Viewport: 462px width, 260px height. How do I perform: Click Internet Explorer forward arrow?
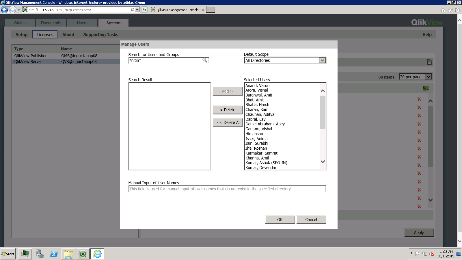pos(12,10)
